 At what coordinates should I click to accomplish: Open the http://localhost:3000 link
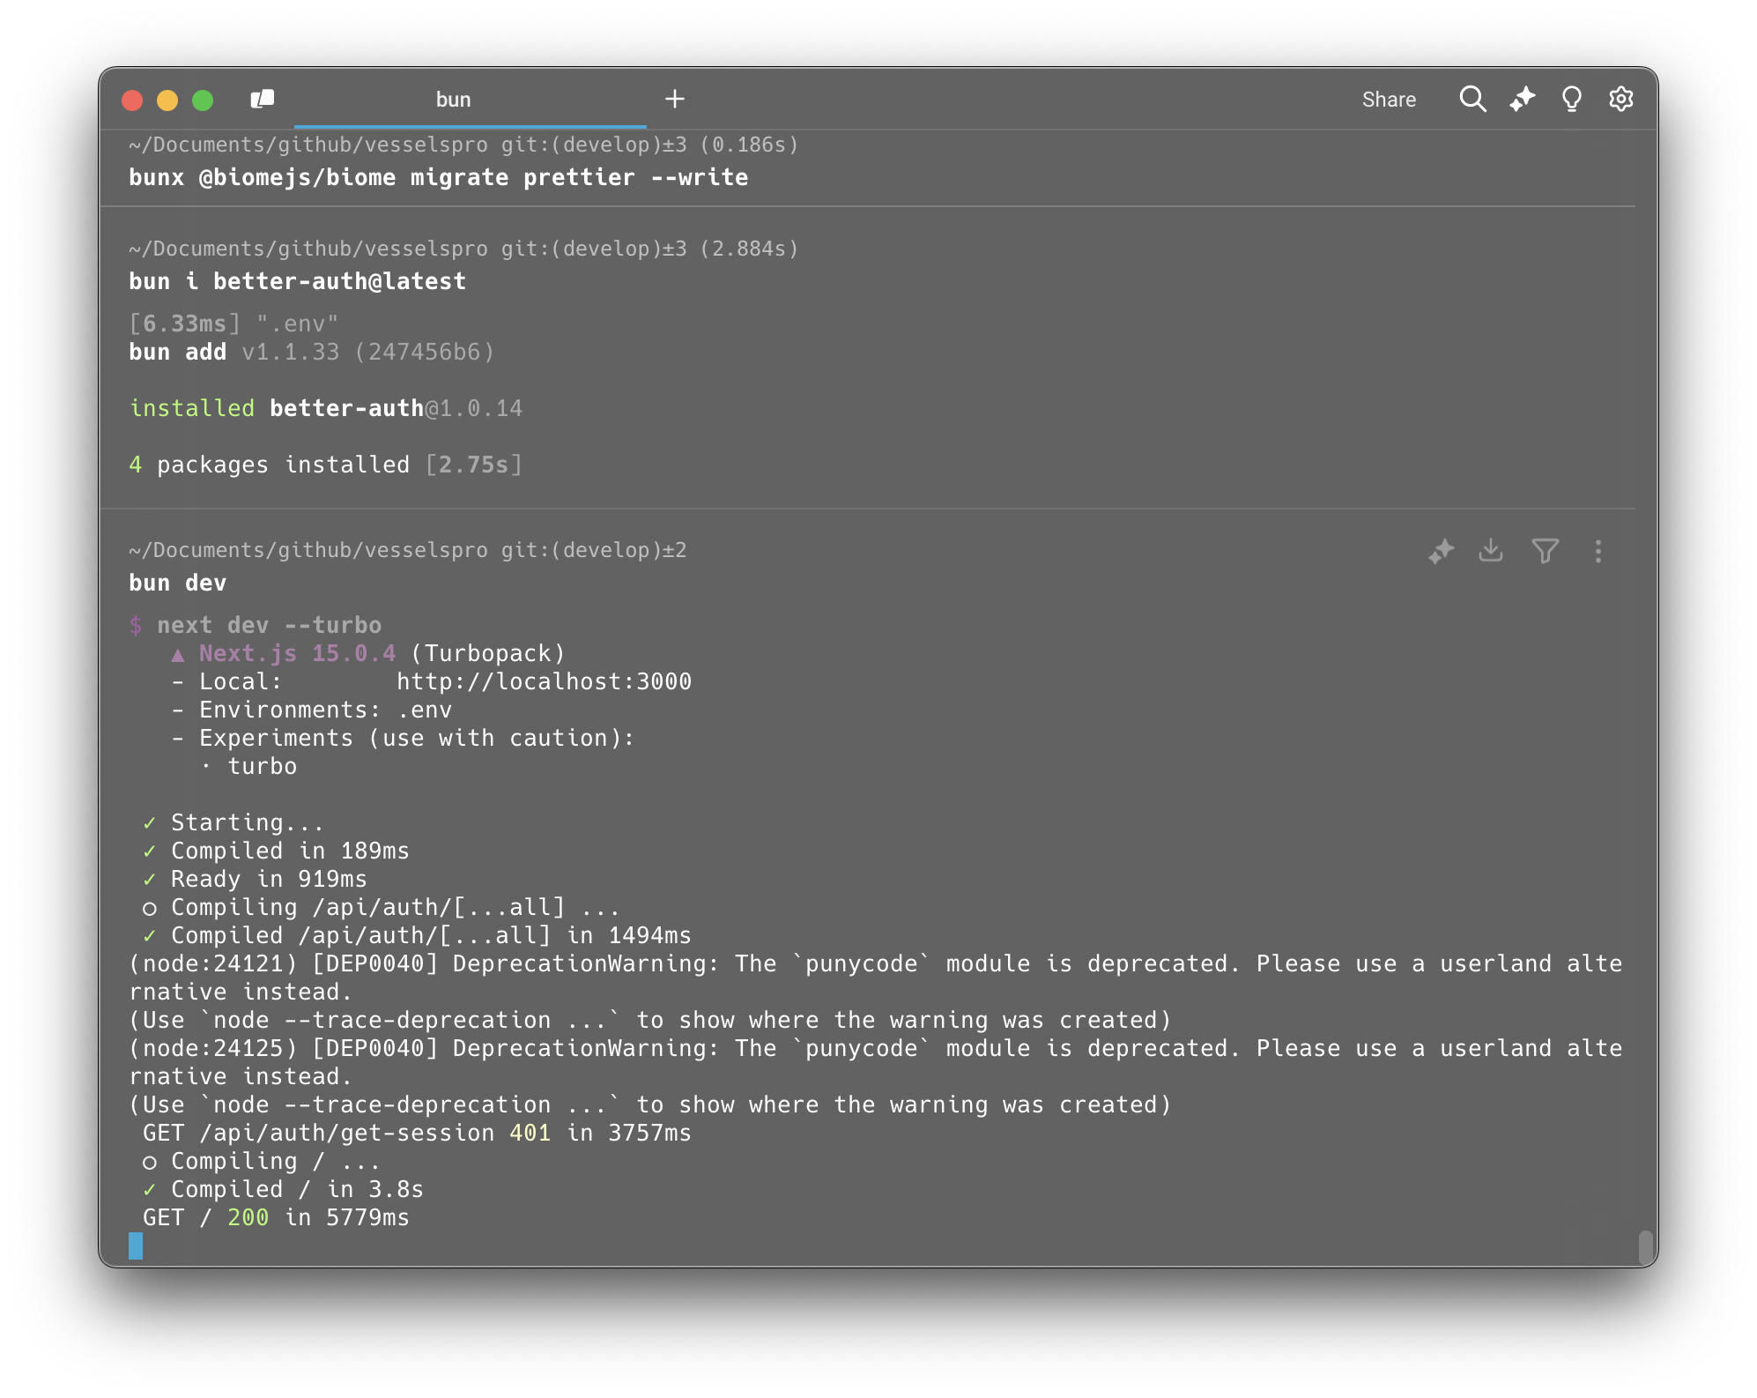coord(544,681)
